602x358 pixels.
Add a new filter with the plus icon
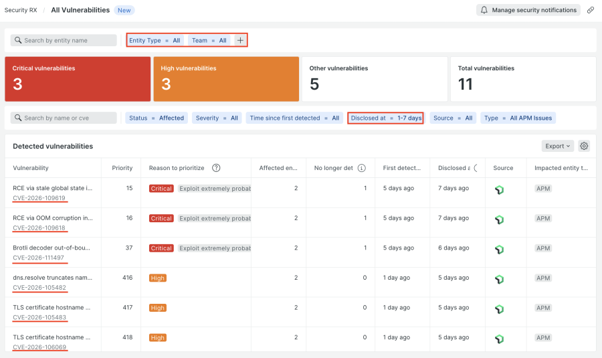240,40
